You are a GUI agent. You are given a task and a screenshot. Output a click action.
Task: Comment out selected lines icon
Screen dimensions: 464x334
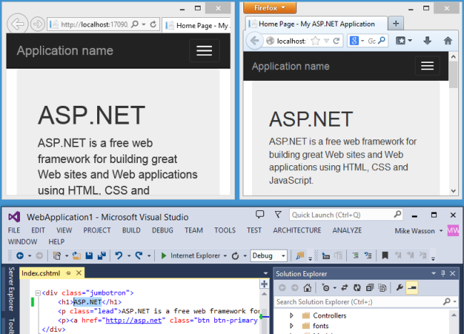(355, 255)
